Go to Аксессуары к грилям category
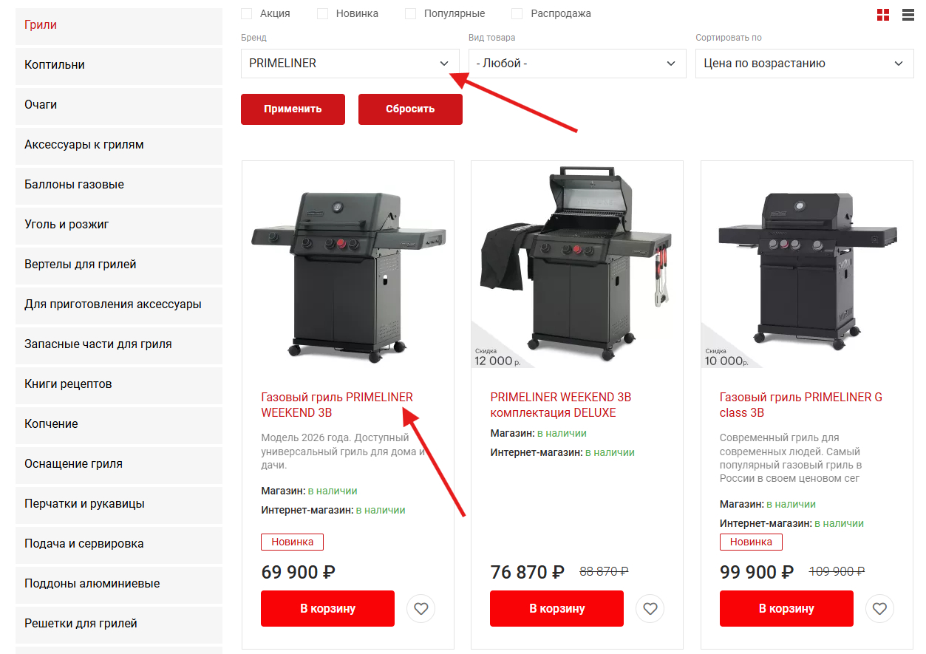The height and width of the screenshot is (654, 926). click(119, 146)
